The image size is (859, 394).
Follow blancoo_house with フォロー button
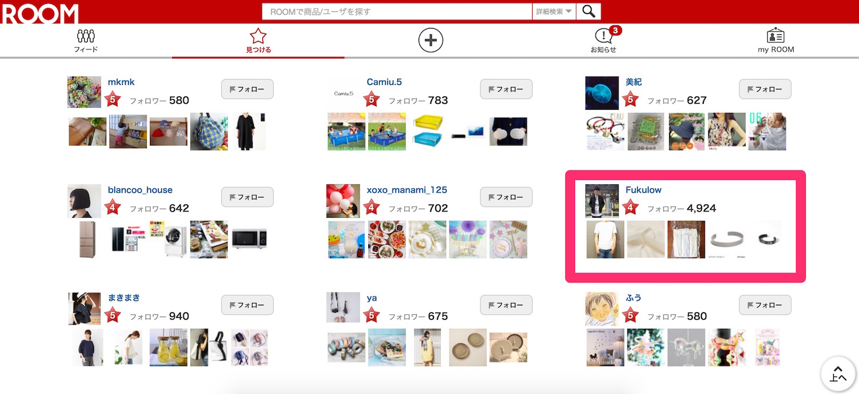pyautogui.click(x=247, y=197)
